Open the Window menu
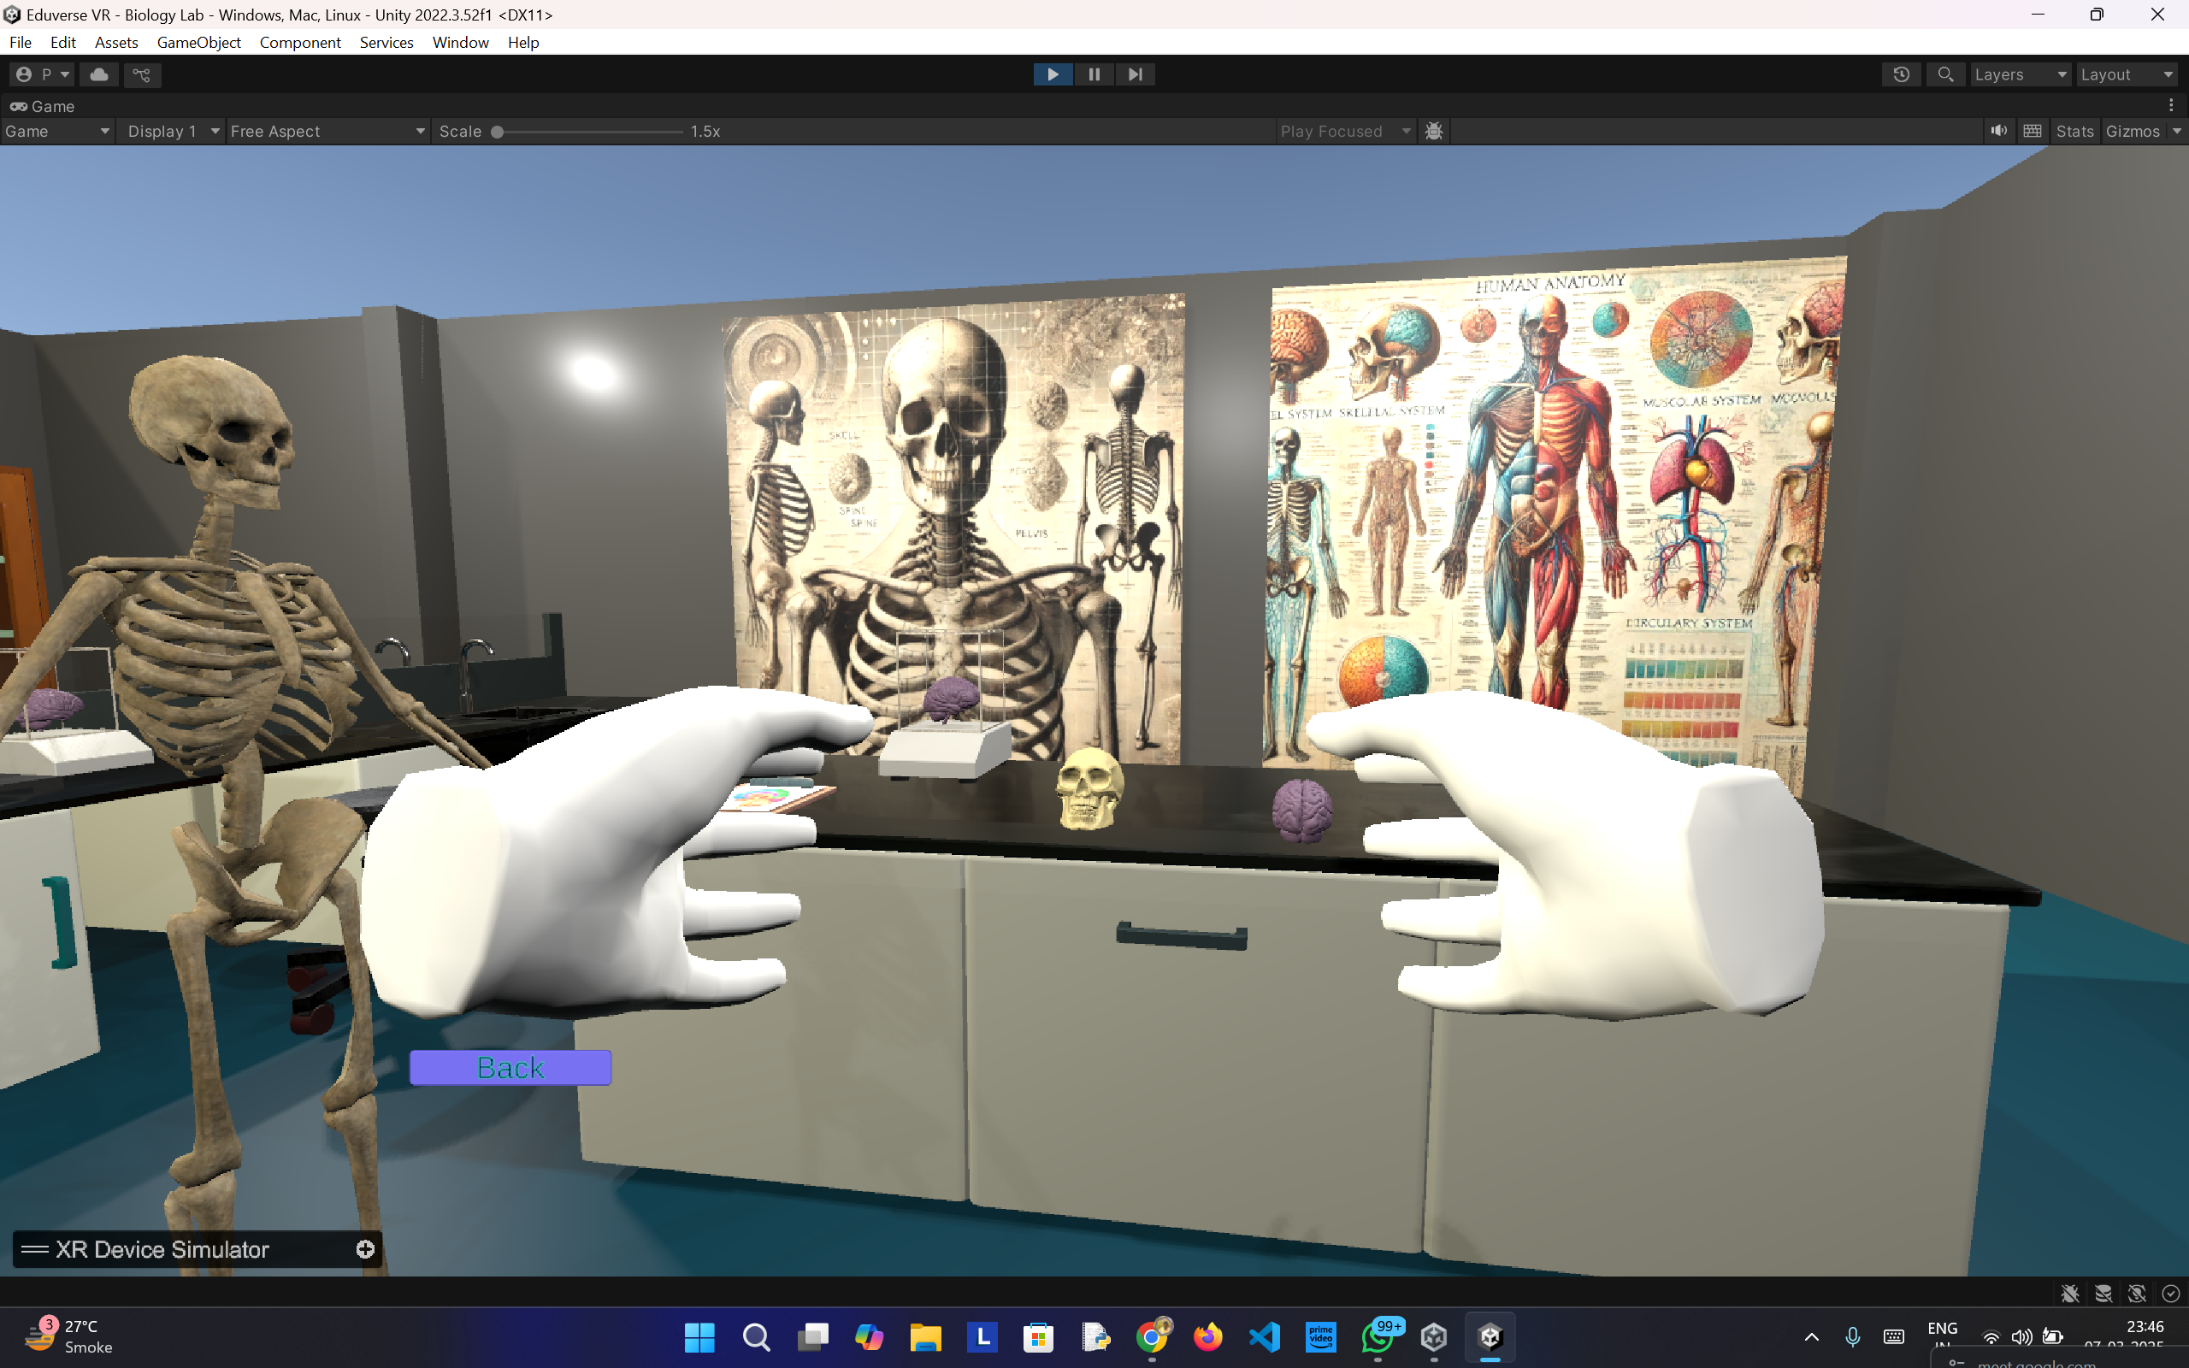The height and width of the screenshot is (1368, 2189). coord(459,43)
